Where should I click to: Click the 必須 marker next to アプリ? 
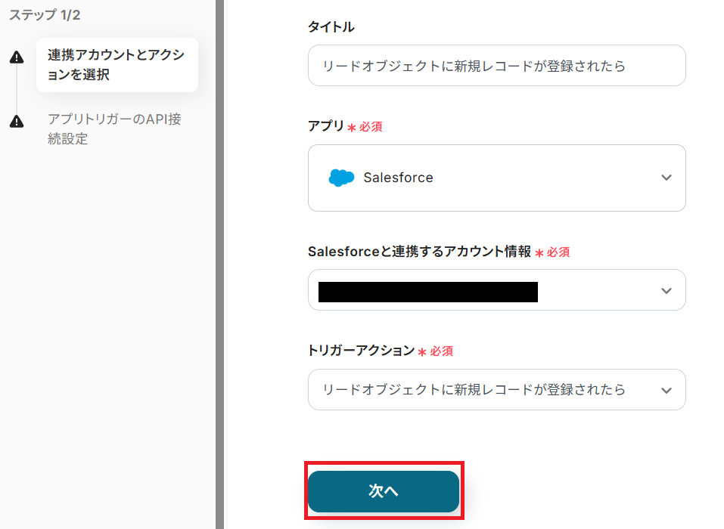(x=370, y=127)
